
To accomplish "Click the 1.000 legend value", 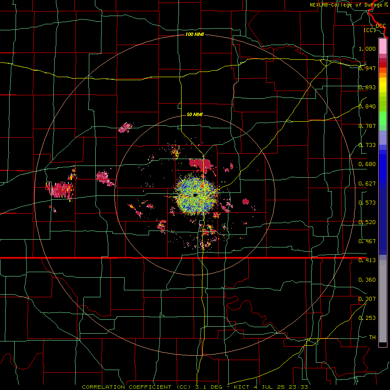I will [x=367, y=49].
